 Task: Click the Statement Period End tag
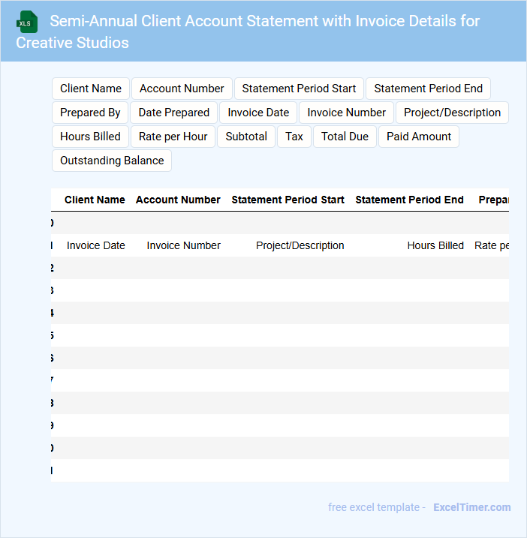(x=428, y=89)
